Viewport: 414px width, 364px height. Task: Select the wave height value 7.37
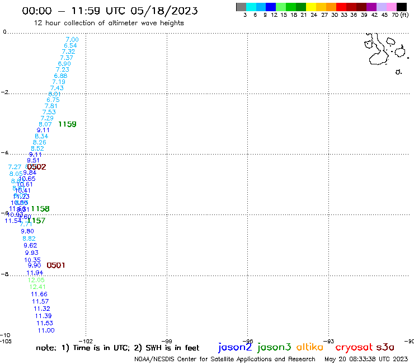[x=67, y=58]
